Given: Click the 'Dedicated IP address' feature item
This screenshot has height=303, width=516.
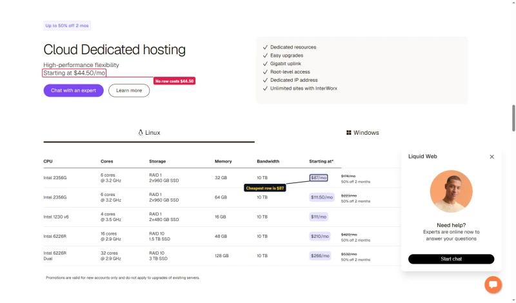Looking at the screenshot, I should pyautogui.click(x=294, y=80).
